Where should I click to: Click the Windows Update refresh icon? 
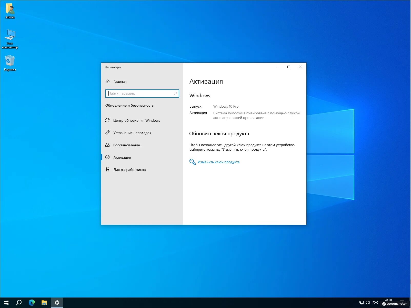click(107, 120)
